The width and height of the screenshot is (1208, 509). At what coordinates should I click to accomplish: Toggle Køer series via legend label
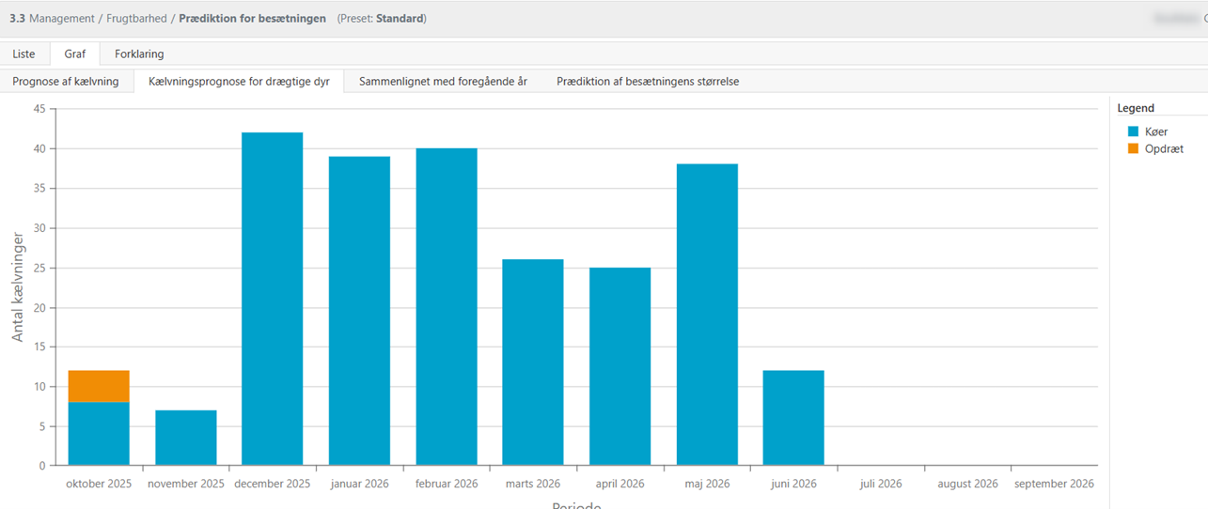(1156, 131)
